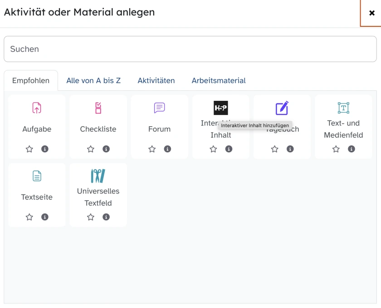381x308 pixels.
Task: Select the Aufgabe activity icon
Action: [x=37, y=108]
